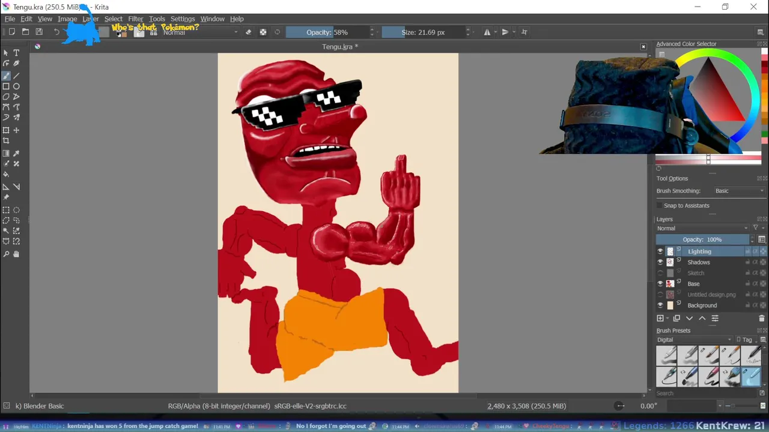
Task: Select the Gradient tool
Action: pos(6,154)
